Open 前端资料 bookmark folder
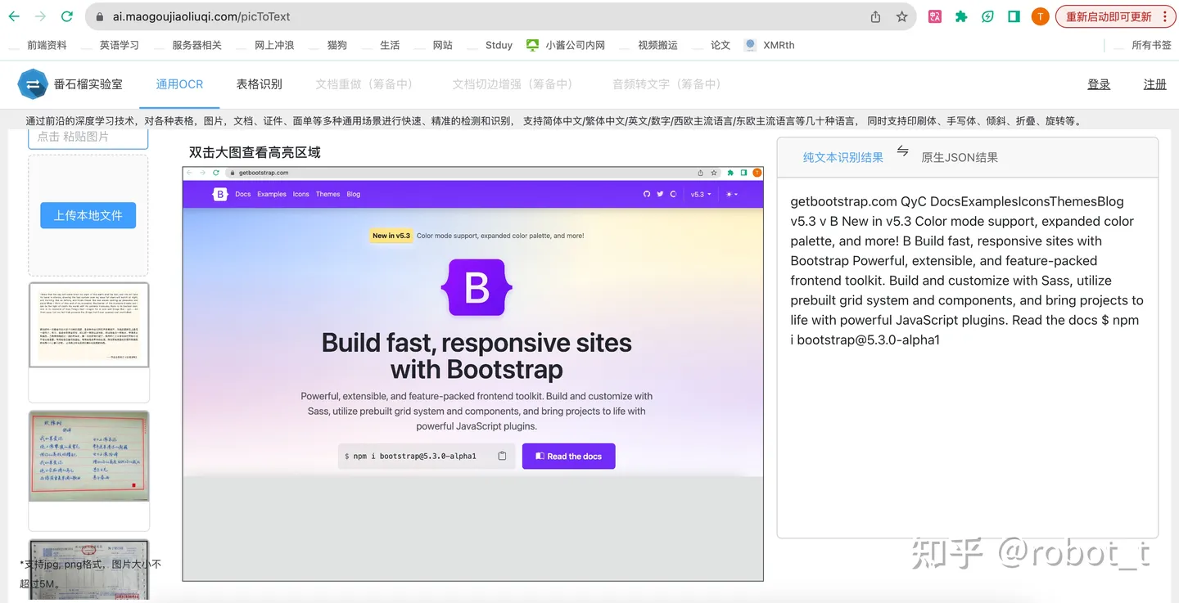1179x603 pixels. pos(47,45)
